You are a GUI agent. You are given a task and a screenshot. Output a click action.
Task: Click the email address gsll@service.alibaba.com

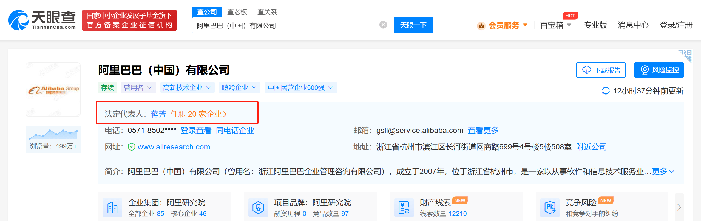click(420, 131)
